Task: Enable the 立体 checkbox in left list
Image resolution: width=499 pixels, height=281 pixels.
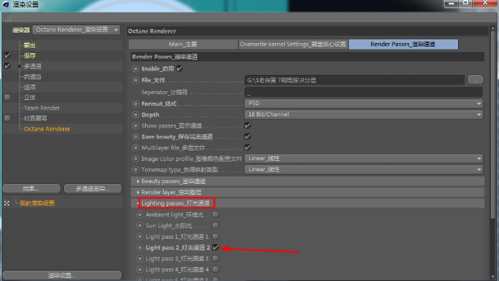Action: pos(7,97)
